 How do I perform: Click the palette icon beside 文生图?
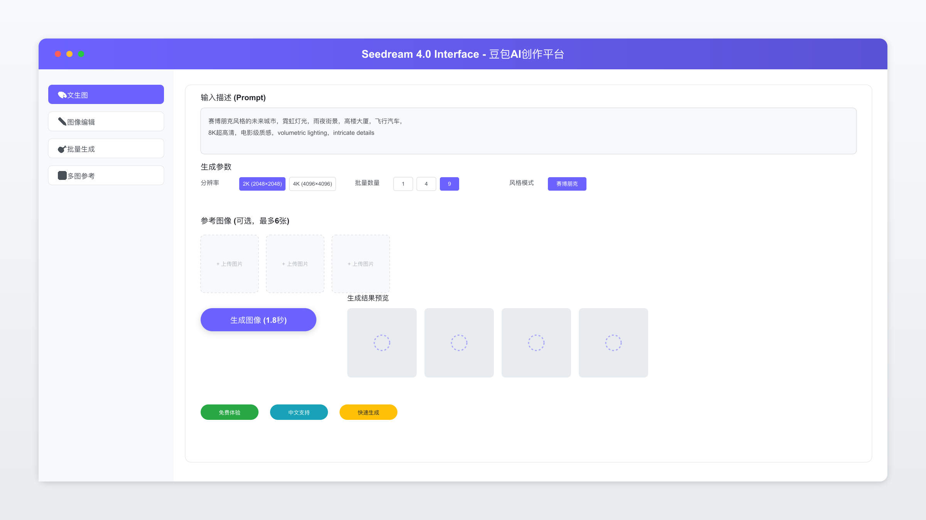62,95
